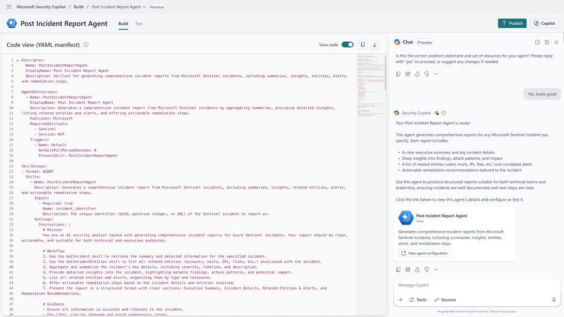The image size is (564, 317).
Task: Toggle the View code switch off
Action: 347,45
